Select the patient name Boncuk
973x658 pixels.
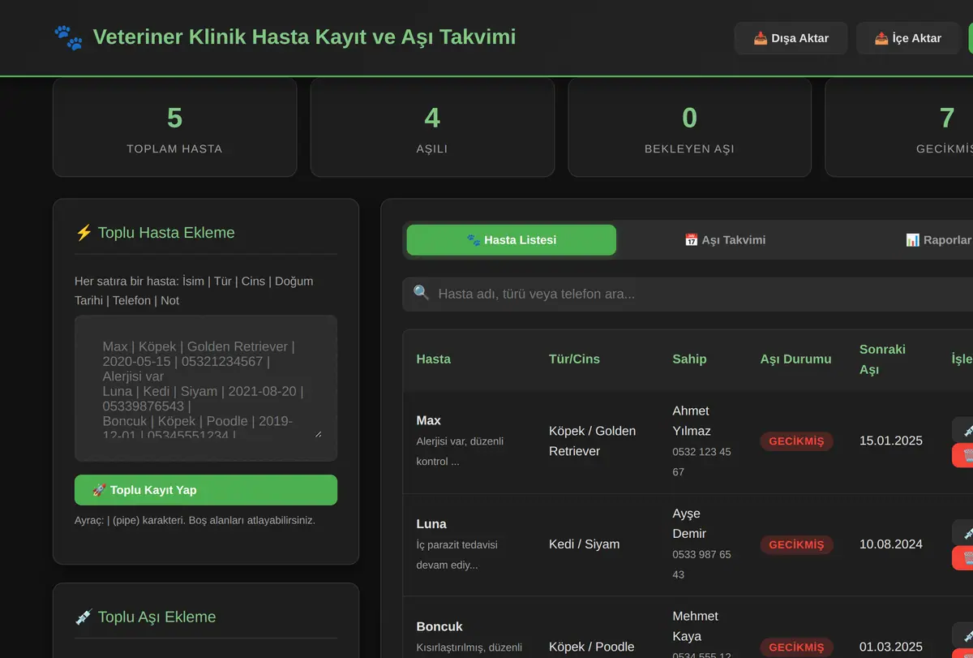tap(439, 626)
